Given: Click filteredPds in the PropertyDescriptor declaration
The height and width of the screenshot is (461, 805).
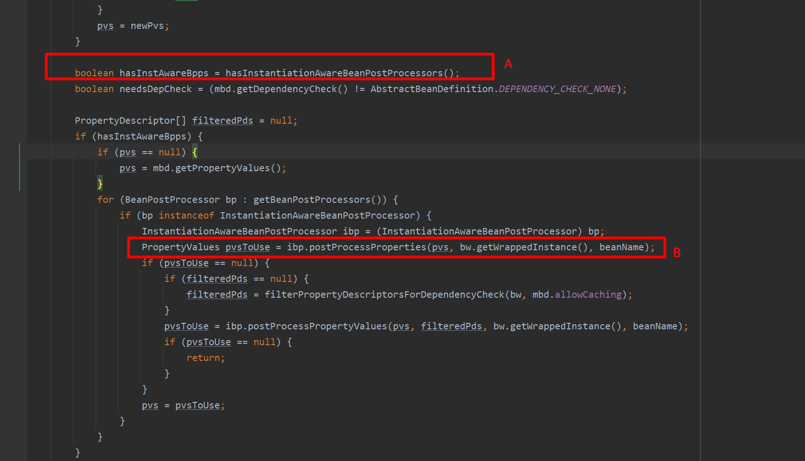Looking at the screenshot, I should click(223, 120).
